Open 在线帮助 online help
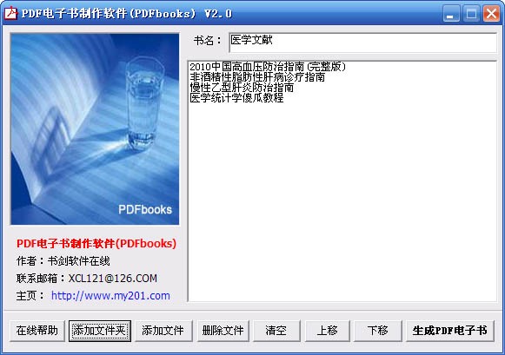The height and width of the screenshot is (355, 505). pyautogui.click(x=37, y=331)
